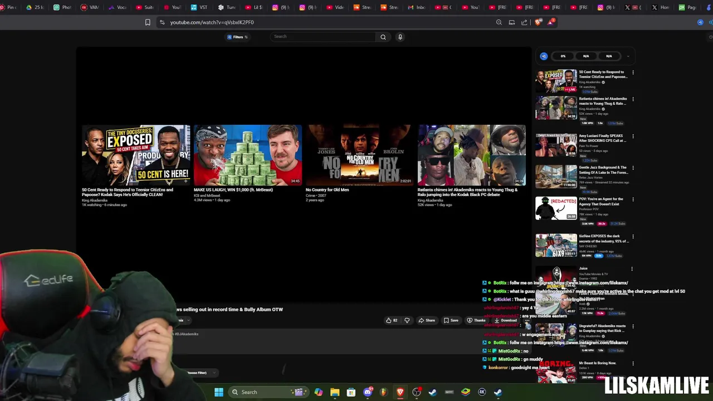
Task: Dislike the video with thumbs down button
Action: tap(407, 320)
